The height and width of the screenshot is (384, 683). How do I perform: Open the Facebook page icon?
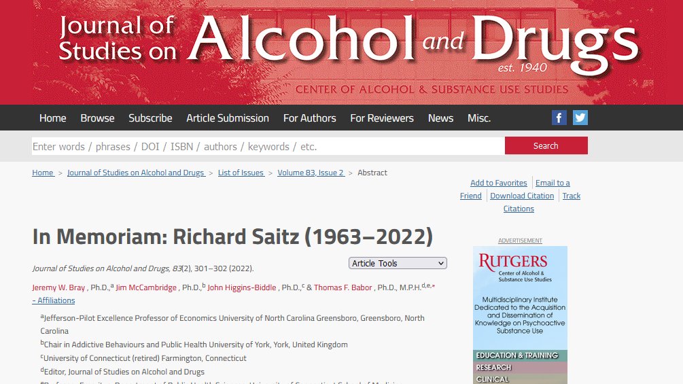tap(559, 118)
